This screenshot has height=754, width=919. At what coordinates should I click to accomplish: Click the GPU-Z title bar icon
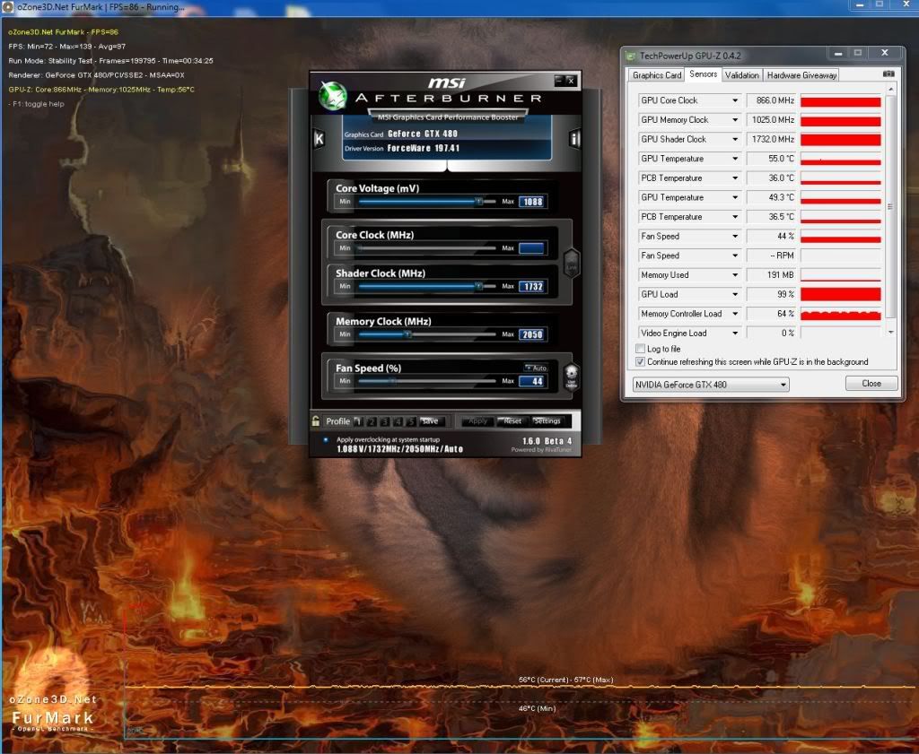631,56
